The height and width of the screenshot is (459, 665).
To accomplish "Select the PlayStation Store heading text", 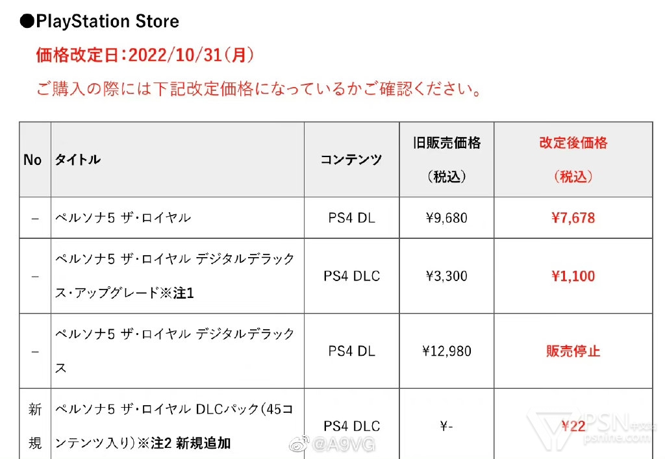I will pyautogui.click(x=107, y=21).
